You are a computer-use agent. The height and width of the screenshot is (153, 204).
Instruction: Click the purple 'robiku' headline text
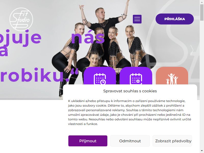coord(39,75)
